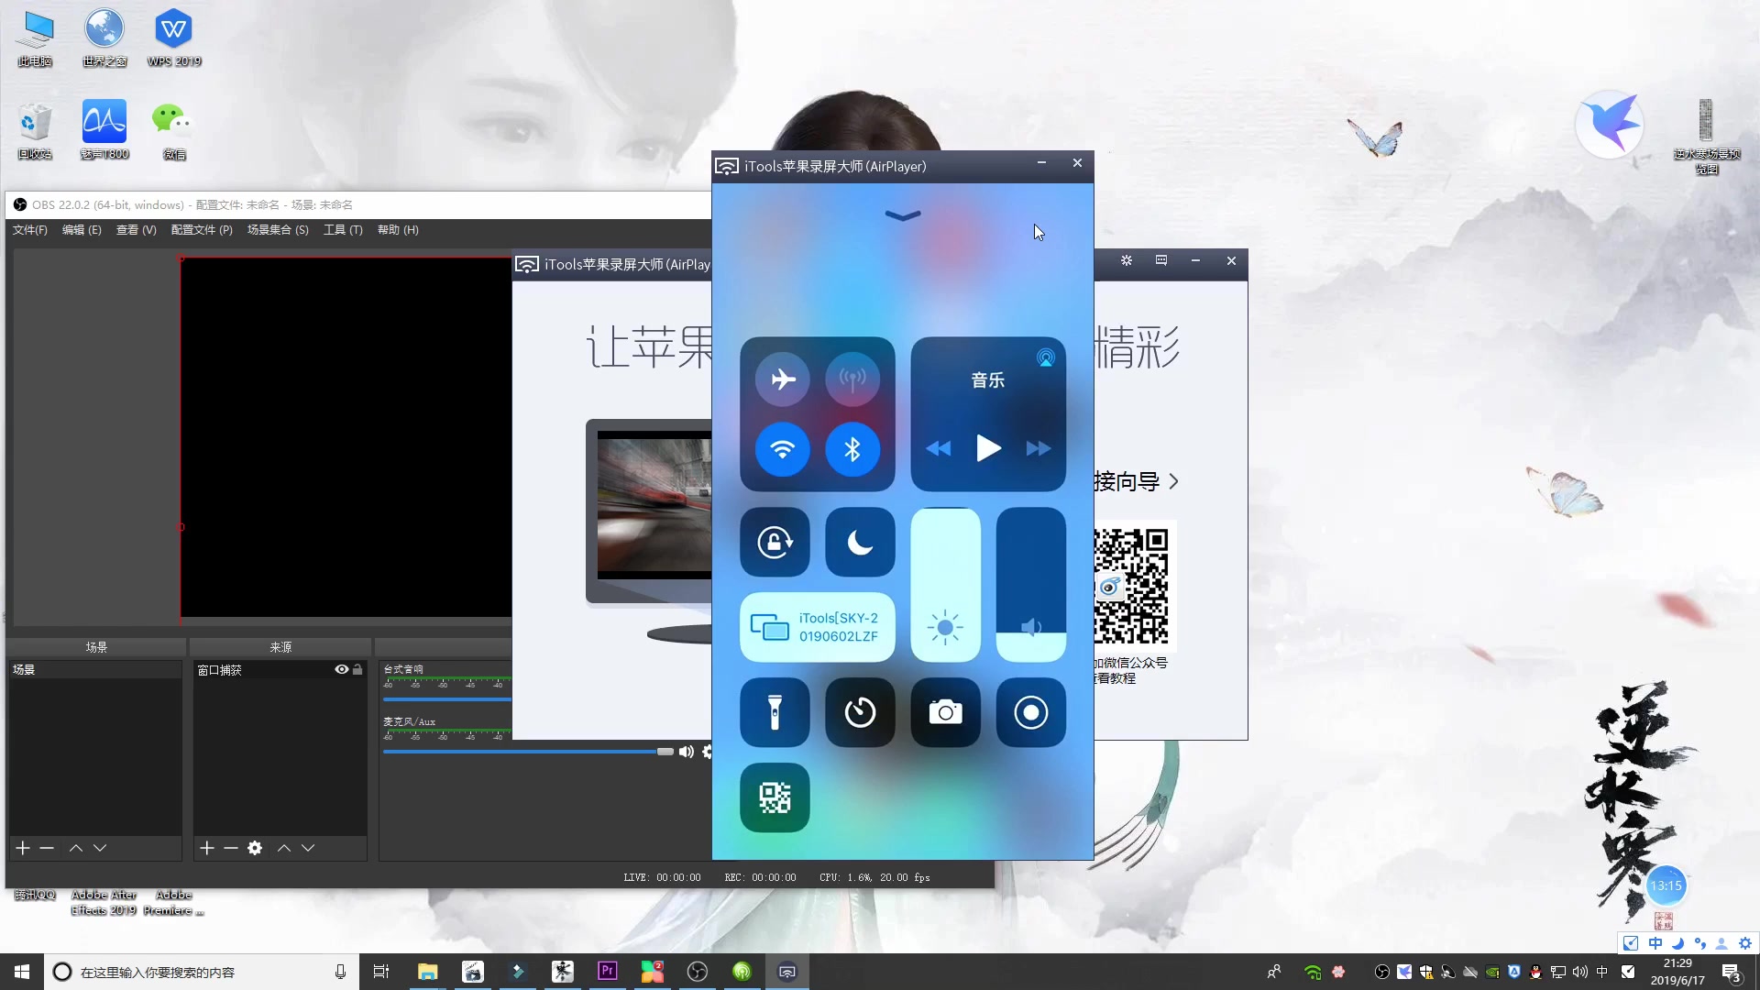Click the monitor preview image in iTools window
The image size is (1760, 990).
(654, 504)
